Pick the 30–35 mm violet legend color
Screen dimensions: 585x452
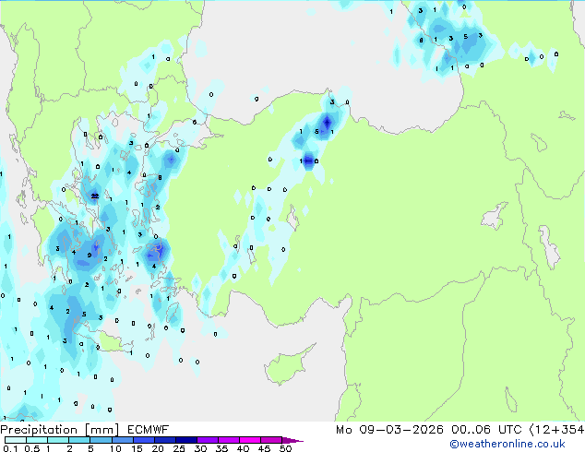207,440
